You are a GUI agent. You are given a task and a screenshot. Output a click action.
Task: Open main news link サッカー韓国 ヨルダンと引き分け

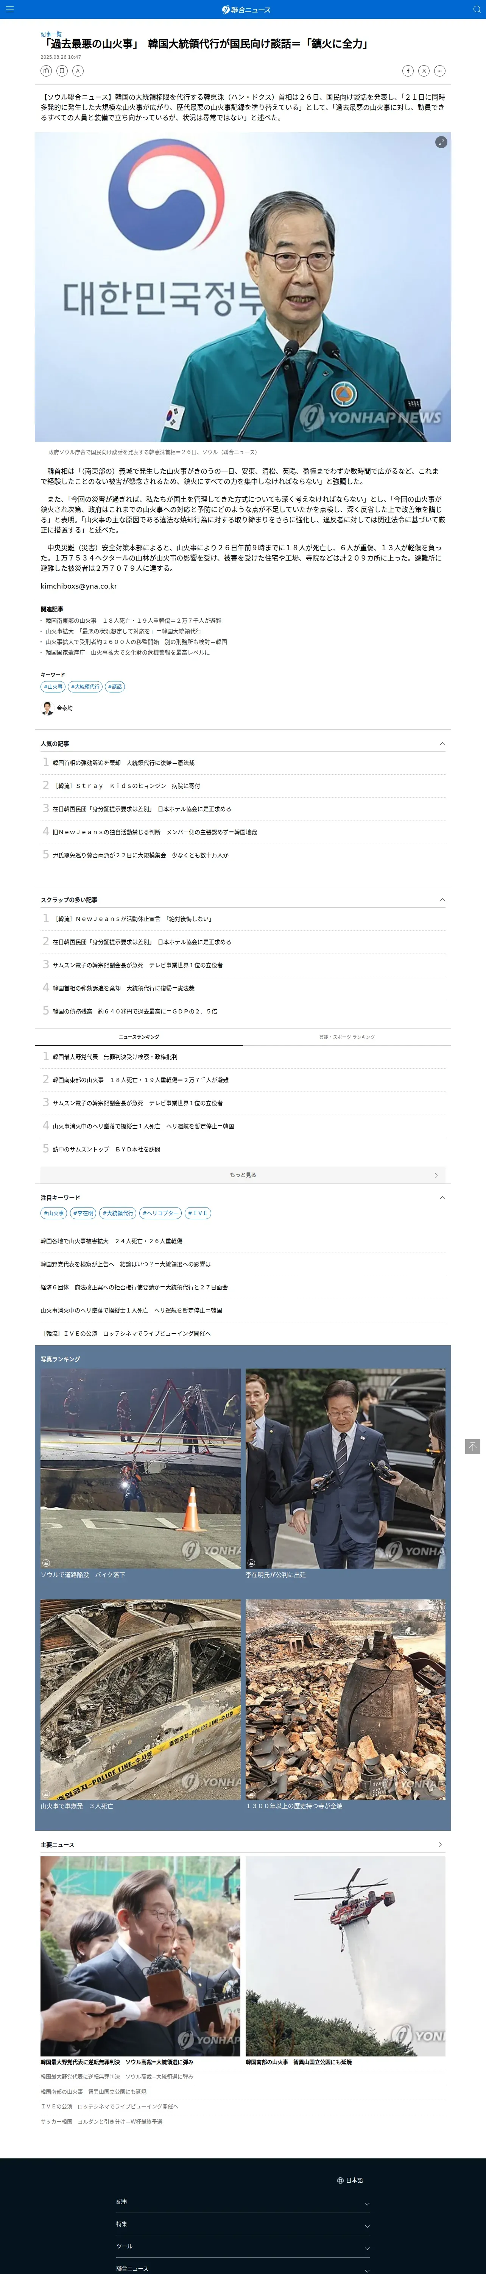click(101, 2121)
